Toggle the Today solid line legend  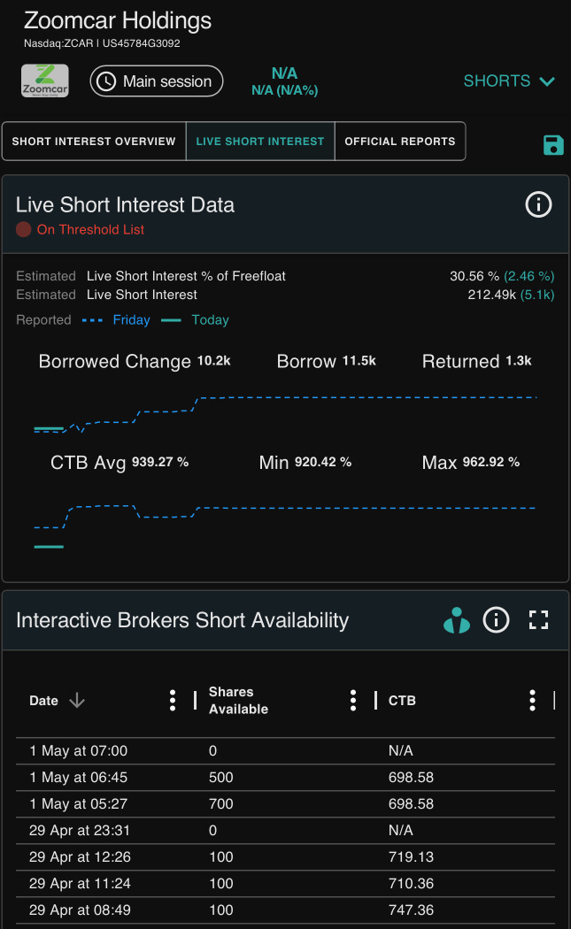(x=195, y=320)
